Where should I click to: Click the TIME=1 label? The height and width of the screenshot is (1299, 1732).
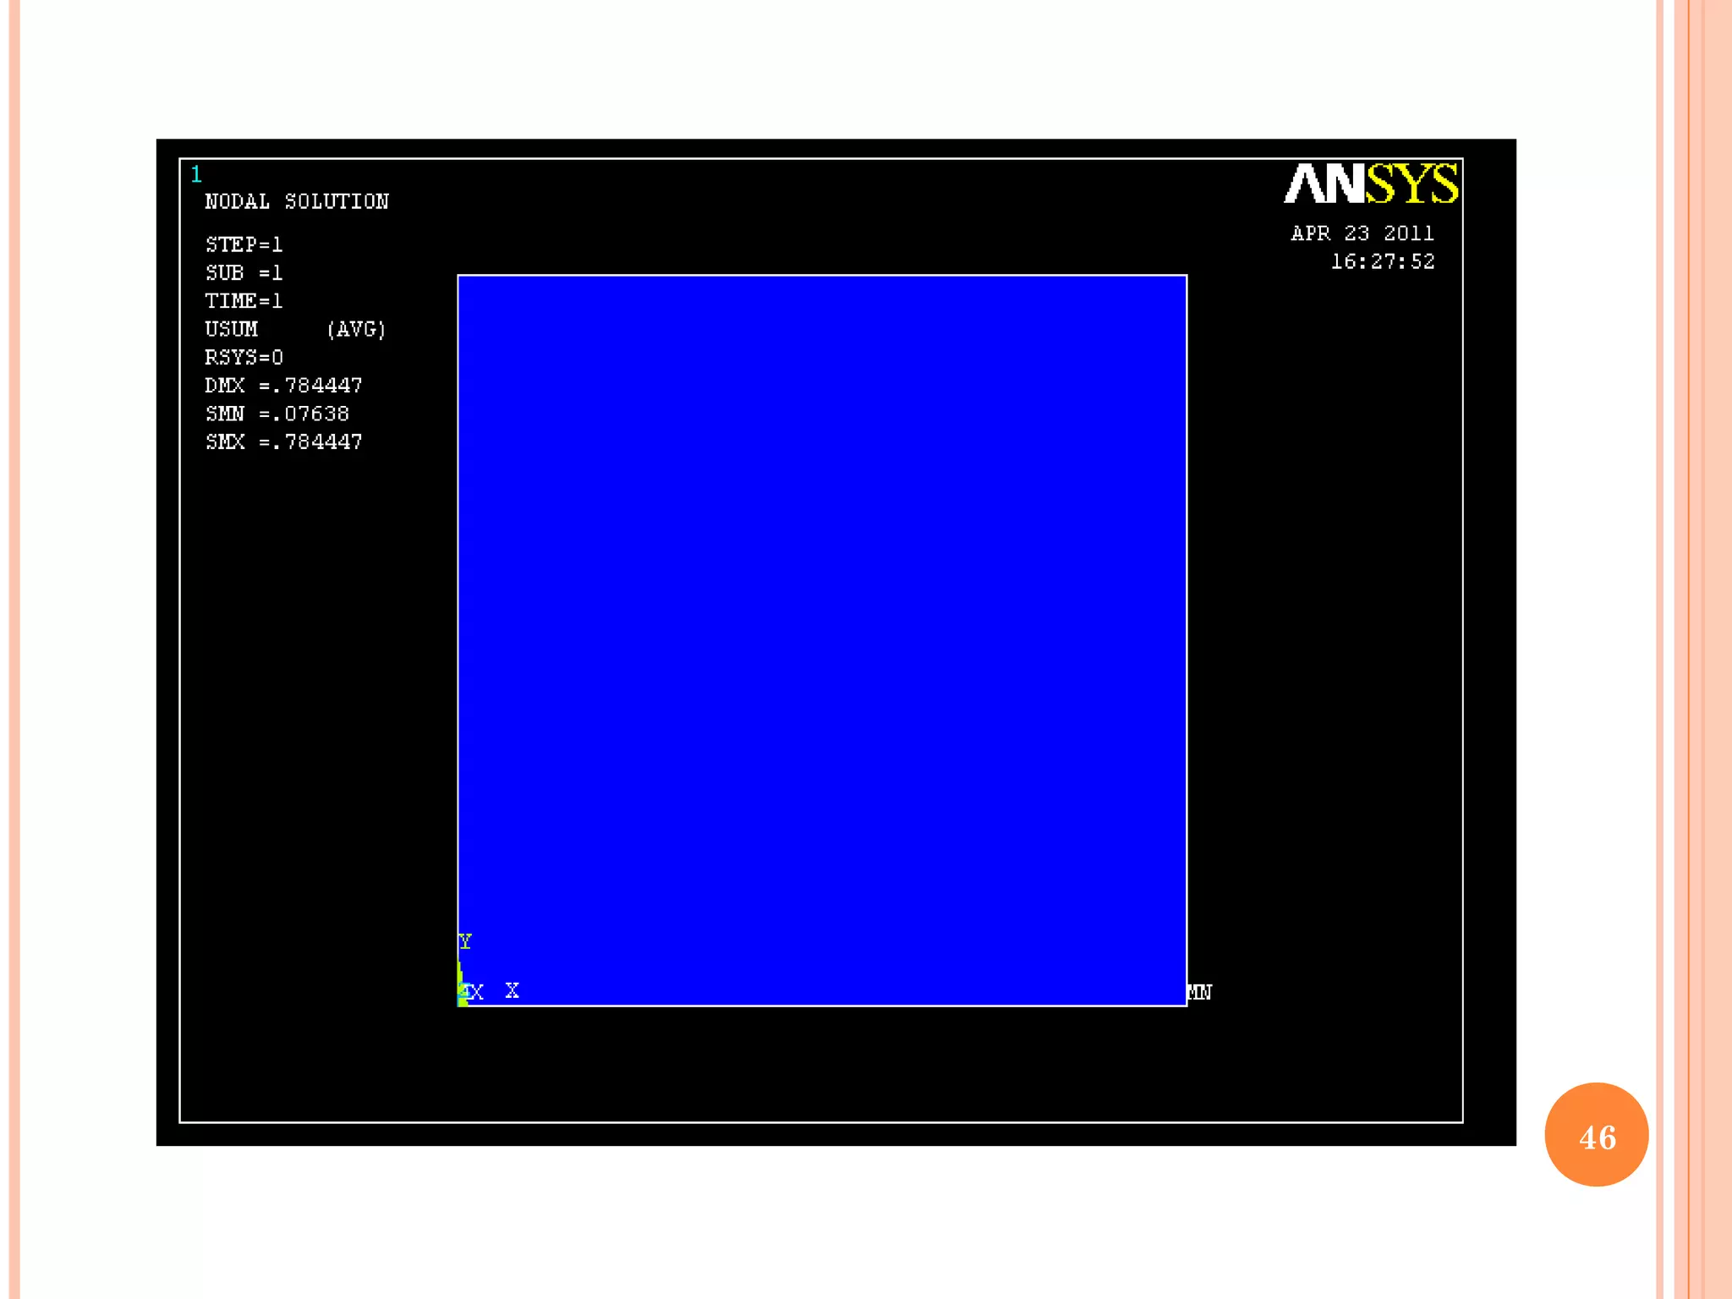point(244,301)
